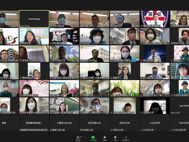Click the muted mic icon on earth-background tile

pos(141,61)
